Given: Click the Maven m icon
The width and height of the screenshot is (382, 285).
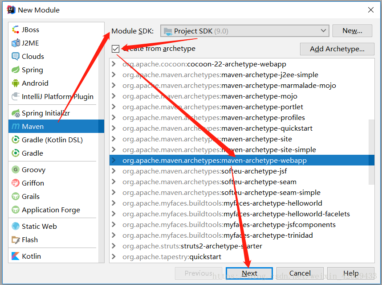Looking at the screenshot, I should (16, 126).
